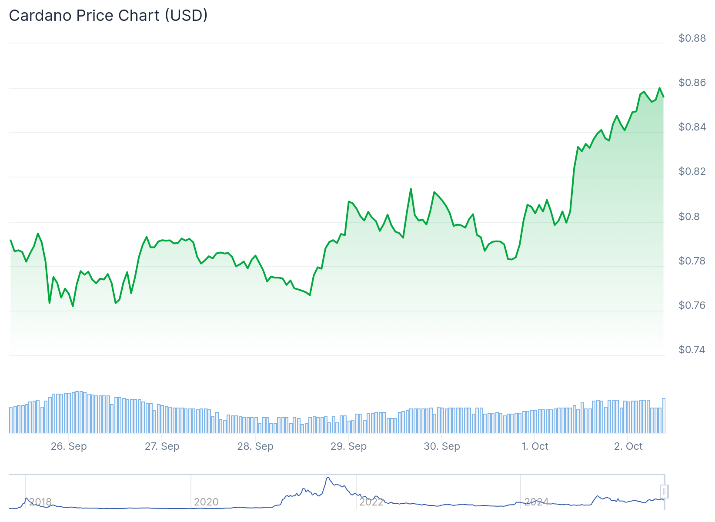Click the 2022 label in the navigator
Screen dimensions: 715x522
click(371, 502)
